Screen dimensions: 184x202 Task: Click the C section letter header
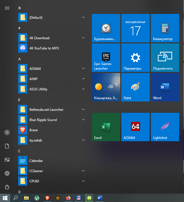click(19, 151)
